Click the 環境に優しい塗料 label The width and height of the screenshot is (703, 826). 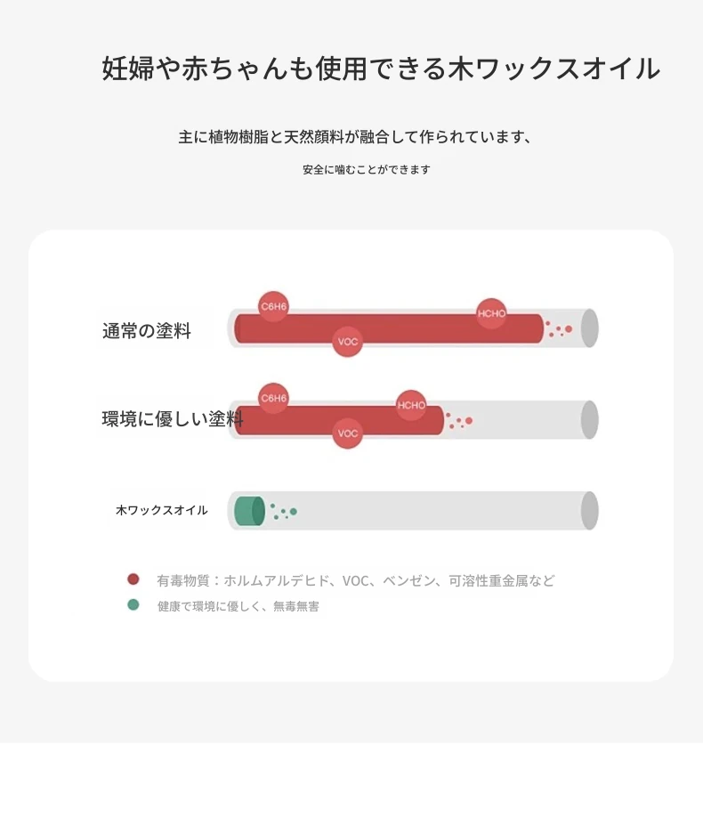[x=173, y=419]
